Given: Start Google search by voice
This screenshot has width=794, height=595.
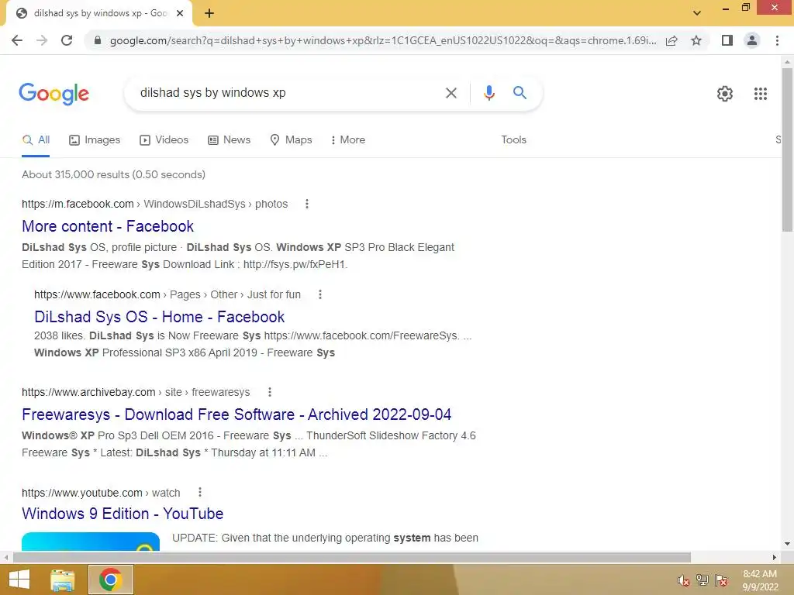Looking at the screenshot, I should click(x=488, y=93).
